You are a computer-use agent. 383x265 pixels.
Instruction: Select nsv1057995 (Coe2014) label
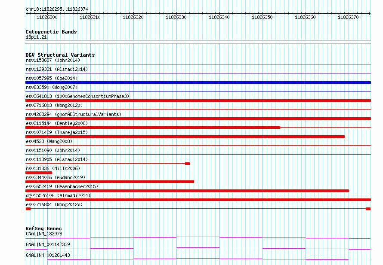click(52, 78)
